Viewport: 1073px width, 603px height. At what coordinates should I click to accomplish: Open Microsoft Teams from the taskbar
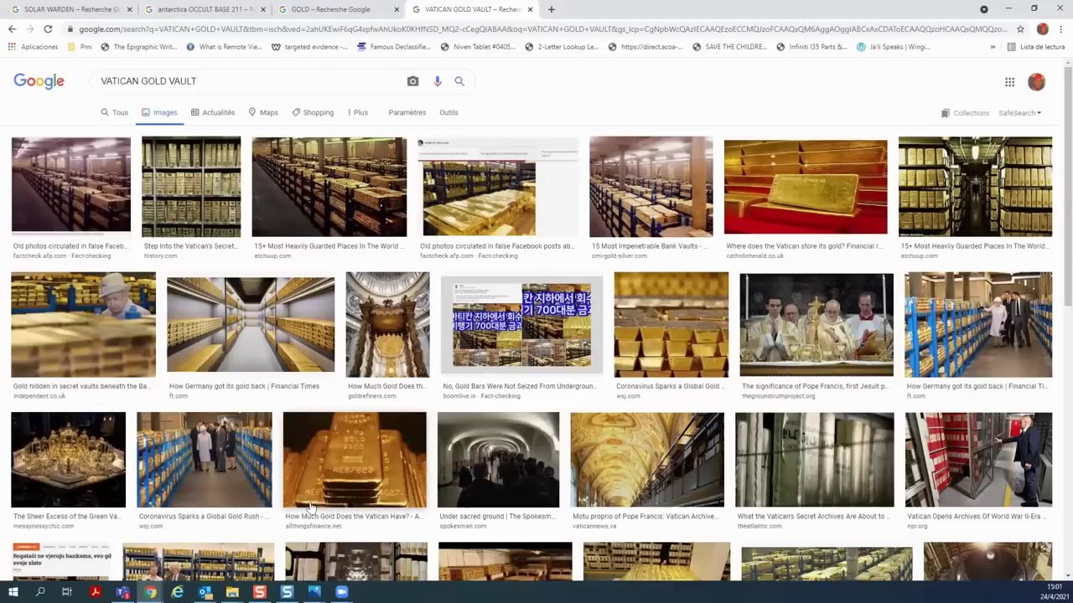122,592
